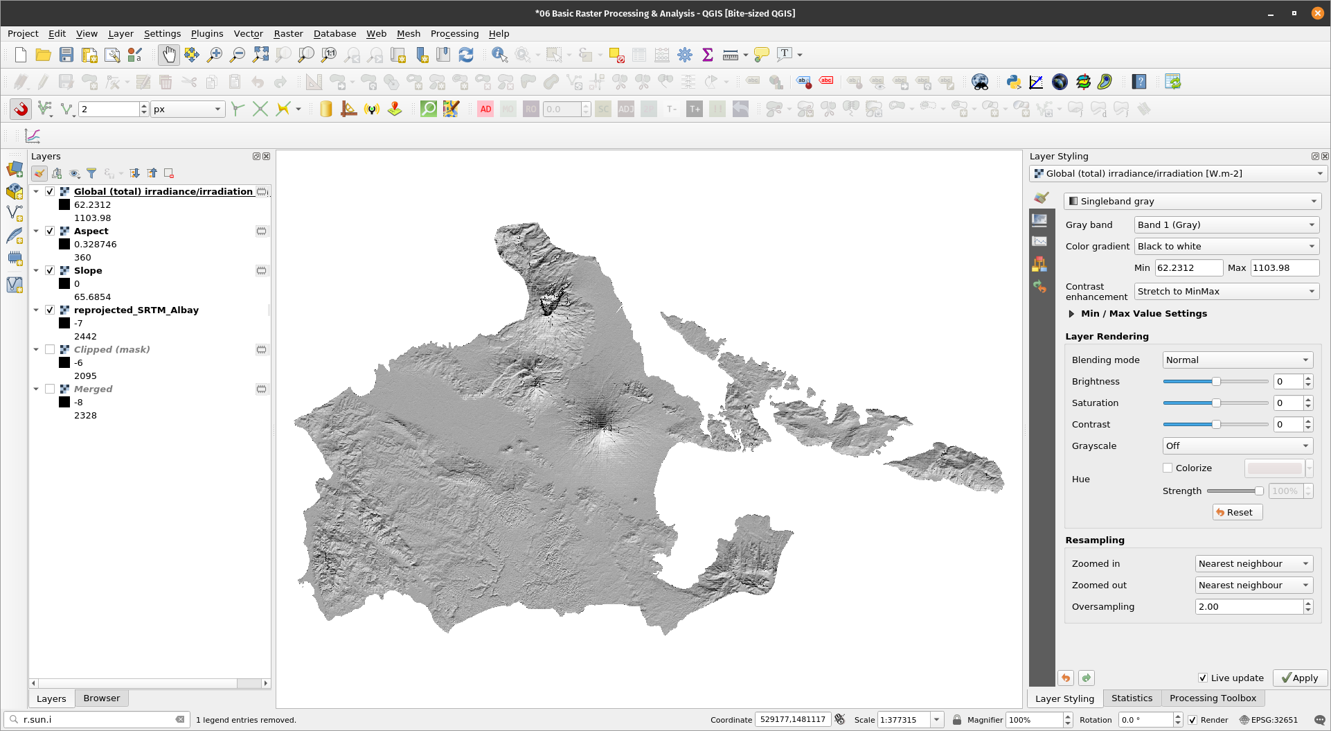Expand Min / Max Value Settings
The width and height of the screenshot is (1331, 731).
(1071, 314)
